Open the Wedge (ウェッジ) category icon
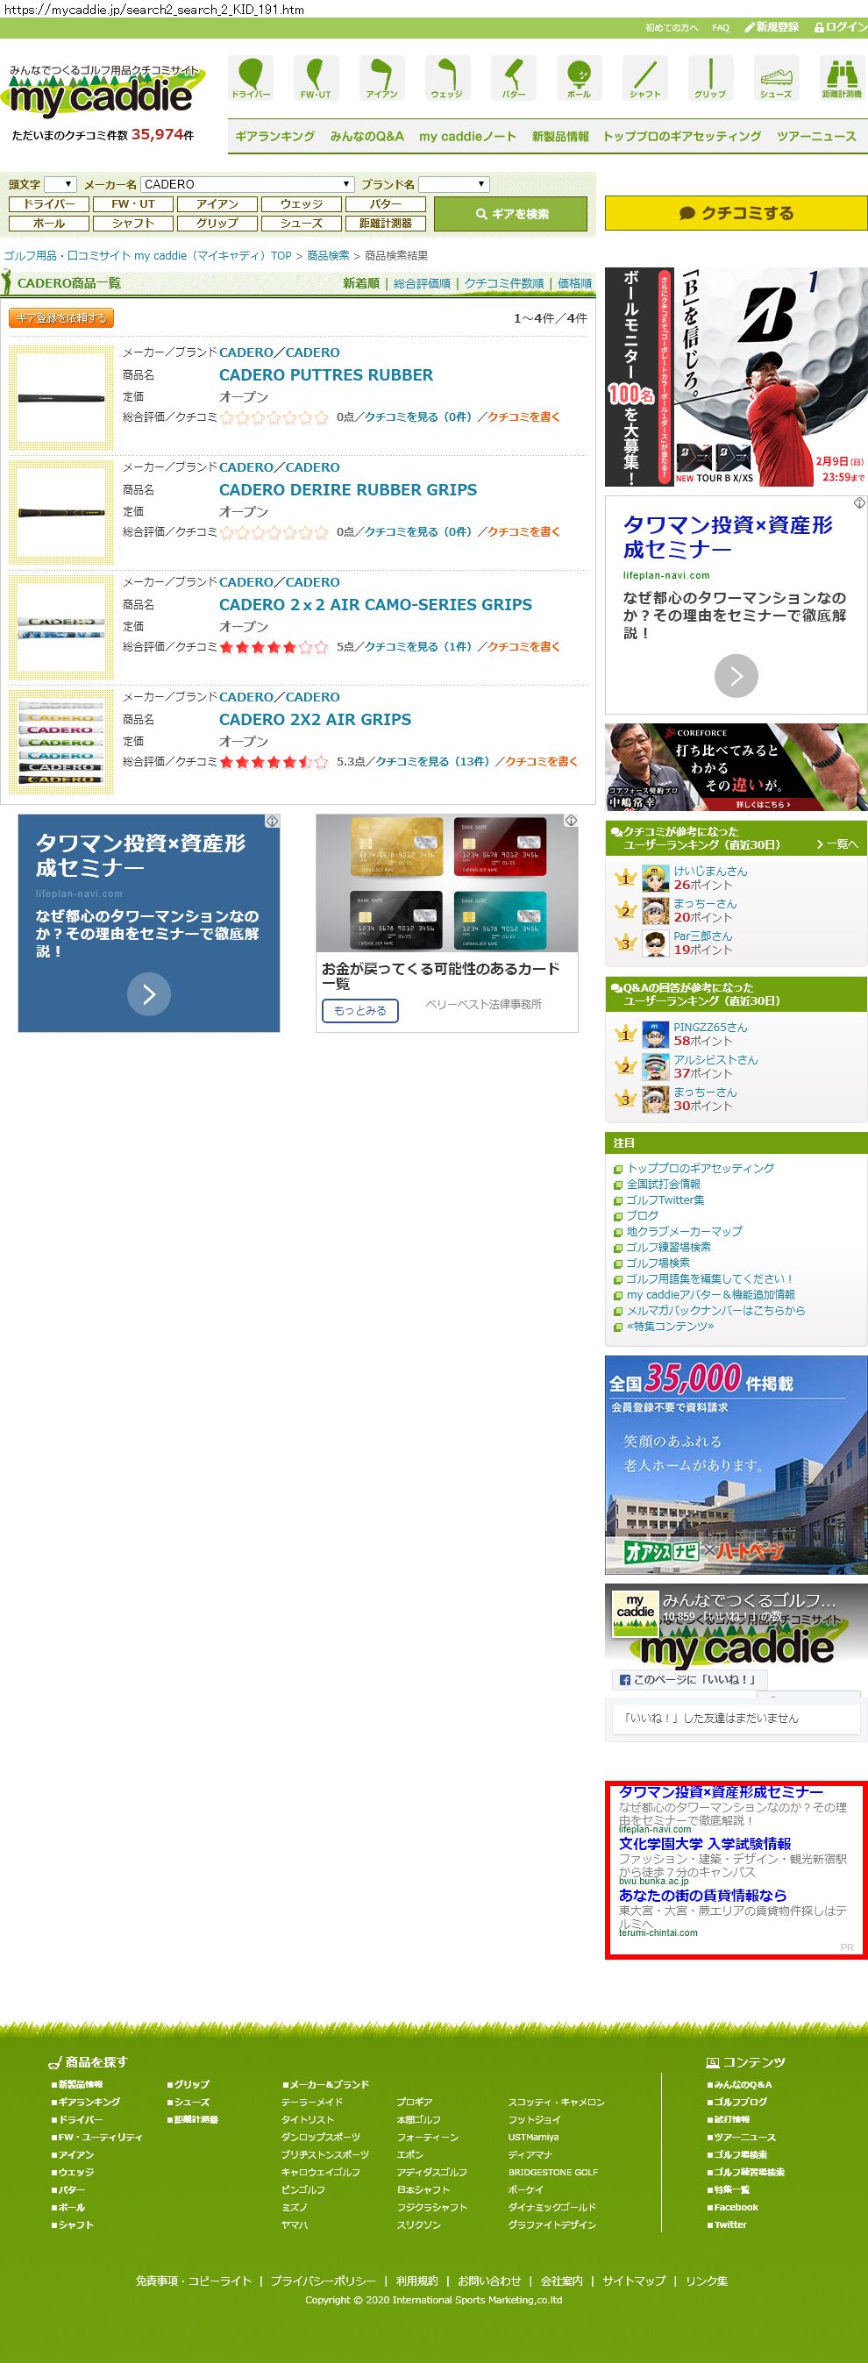Image resolution: width=868 pixels, height=2363 pixels. [x=447, y=78]
